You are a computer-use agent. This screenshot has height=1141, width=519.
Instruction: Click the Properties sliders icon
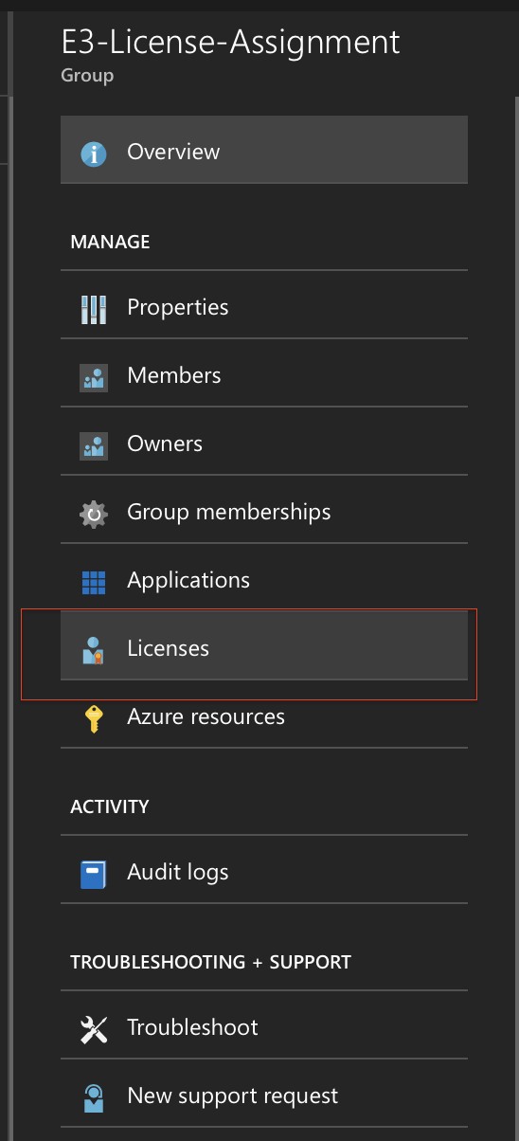point(93,309)
